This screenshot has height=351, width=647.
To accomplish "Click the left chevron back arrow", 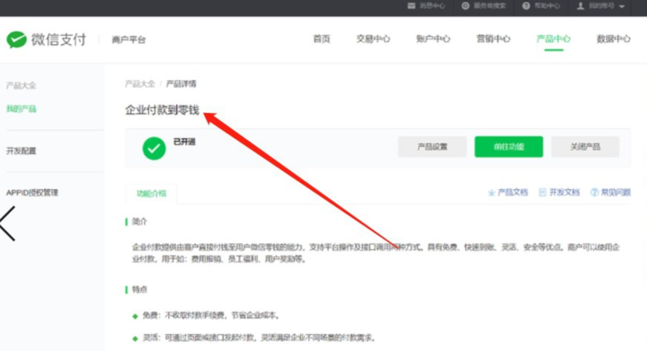I will click(7, 223).
